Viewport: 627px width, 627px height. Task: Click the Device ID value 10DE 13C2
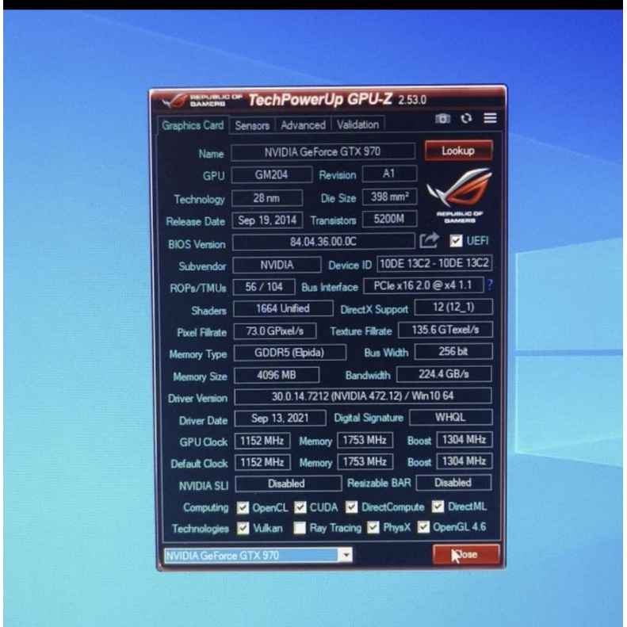tap(434, 263)
